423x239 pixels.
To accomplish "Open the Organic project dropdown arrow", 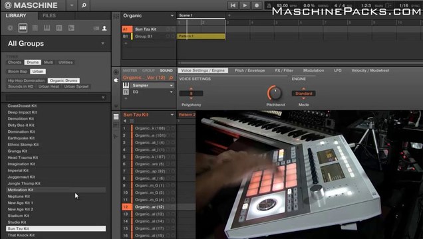I will point(172,16).
